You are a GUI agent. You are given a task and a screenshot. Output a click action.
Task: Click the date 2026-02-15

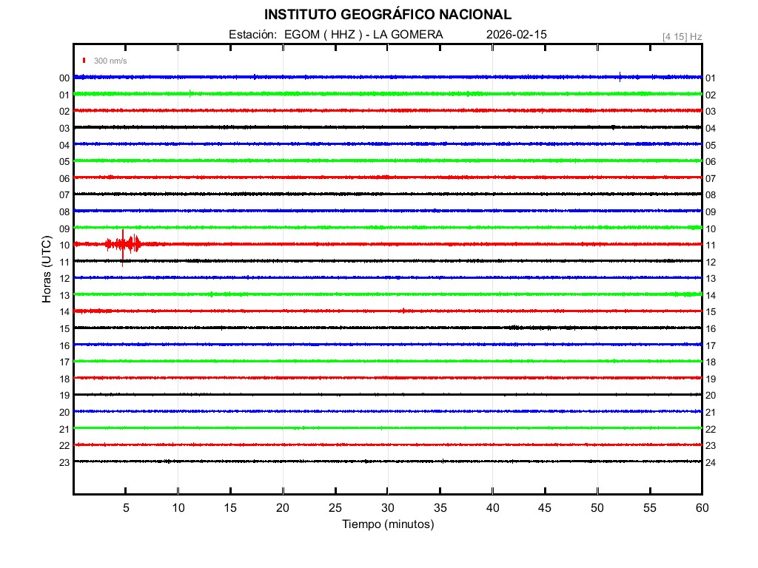tap(517, 35)
